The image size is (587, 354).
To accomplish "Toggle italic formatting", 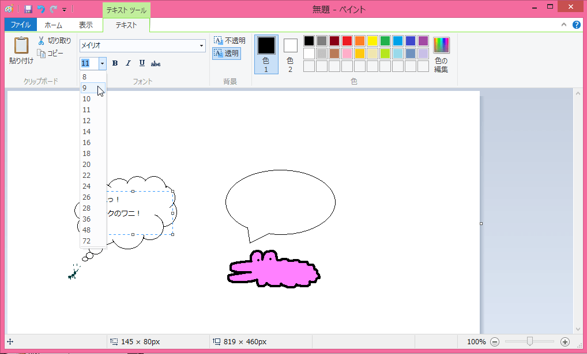I will point(128,63).
